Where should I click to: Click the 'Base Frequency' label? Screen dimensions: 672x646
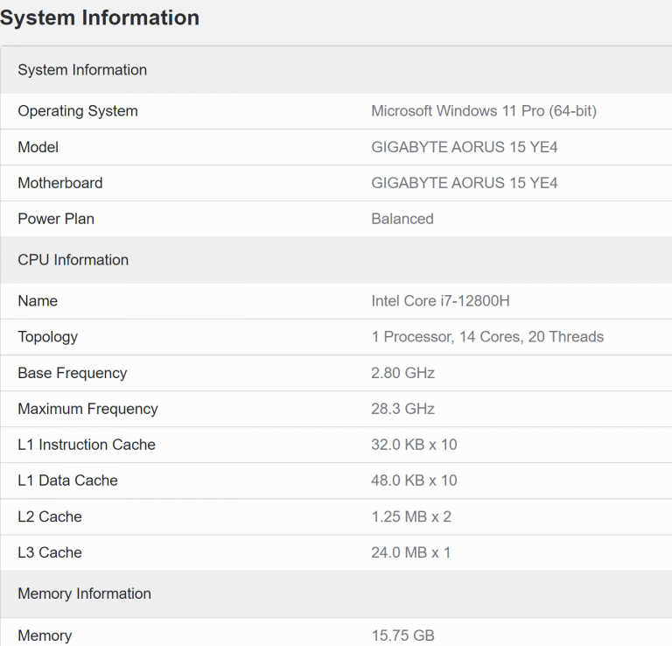point(73,374)
